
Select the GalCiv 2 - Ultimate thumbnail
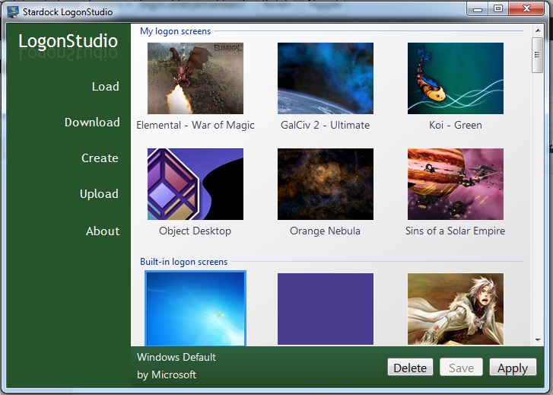point(325,78)
